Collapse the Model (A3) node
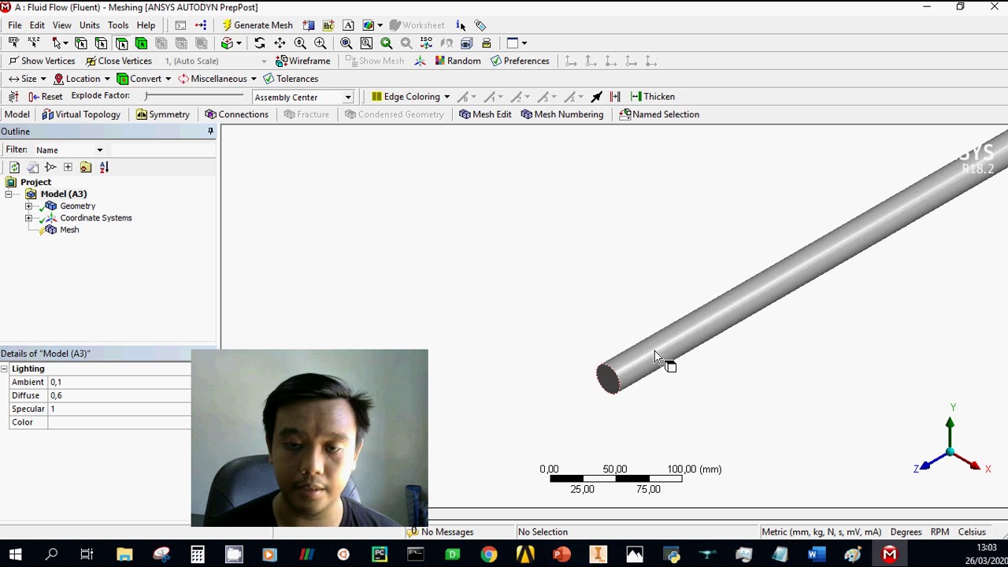Image resolution: width=1008 pixels, height=567 pixels. pos(8,194)
